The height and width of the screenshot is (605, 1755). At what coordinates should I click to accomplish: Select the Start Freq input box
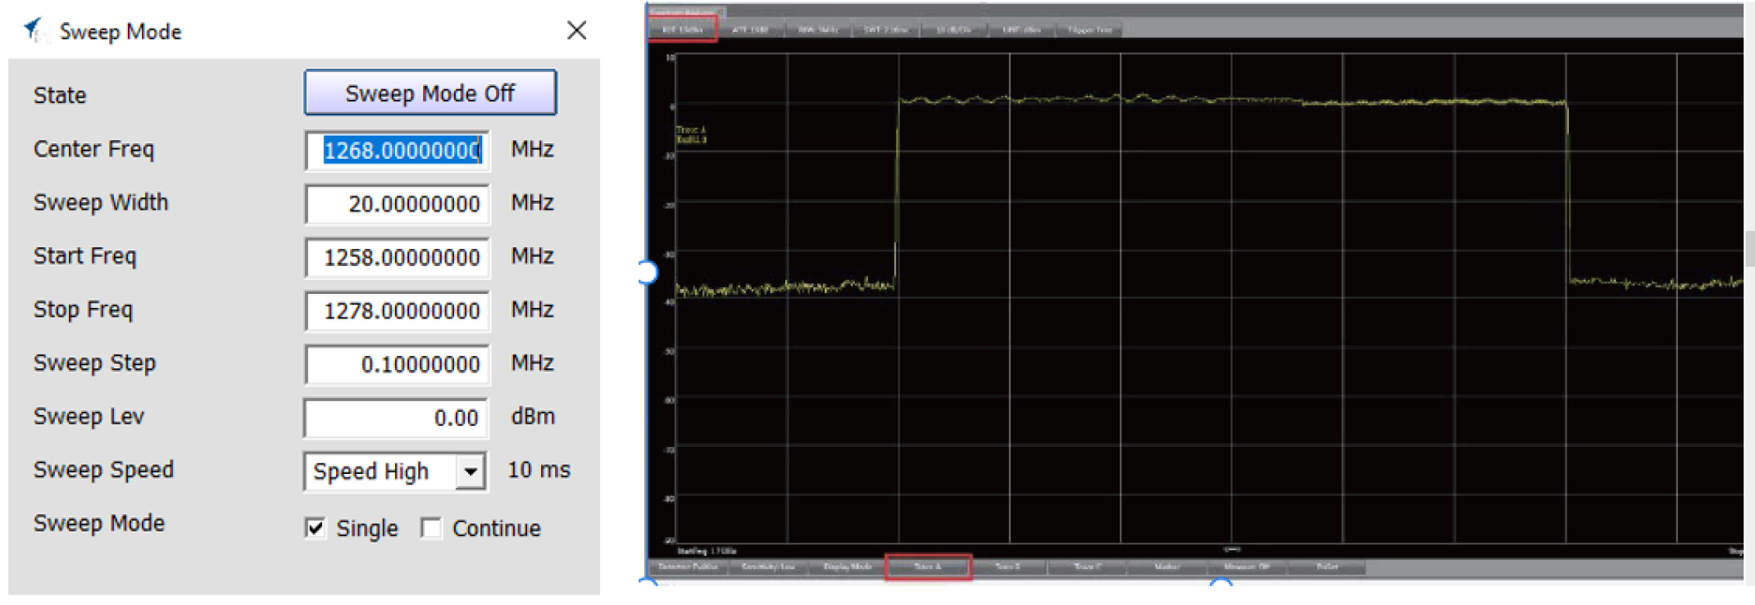coord(398,258)
